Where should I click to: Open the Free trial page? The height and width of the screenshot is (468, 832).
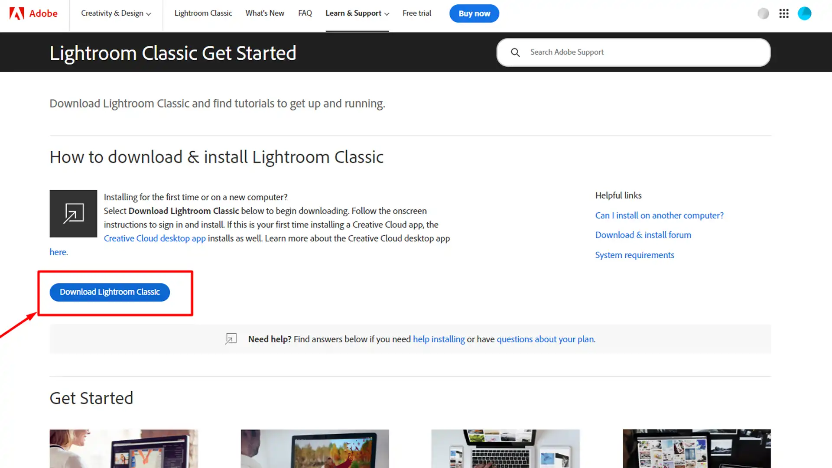click(x=417, y=13)
